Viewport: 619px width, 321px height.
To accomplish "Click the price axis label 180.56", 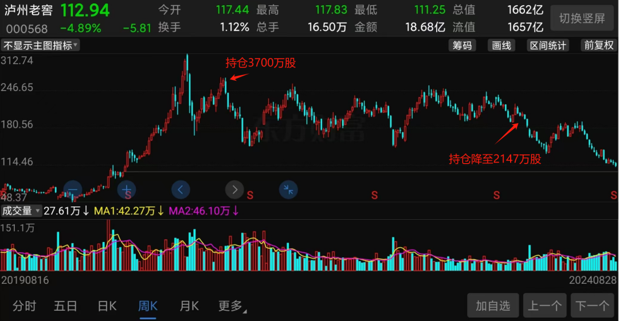I will 17,125.
